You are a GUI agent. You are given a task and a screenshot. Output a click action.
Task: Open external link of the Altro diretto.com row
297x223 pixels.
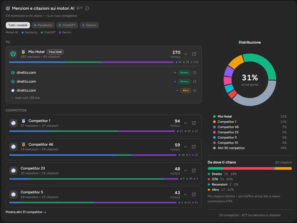(x=195, y=91)
